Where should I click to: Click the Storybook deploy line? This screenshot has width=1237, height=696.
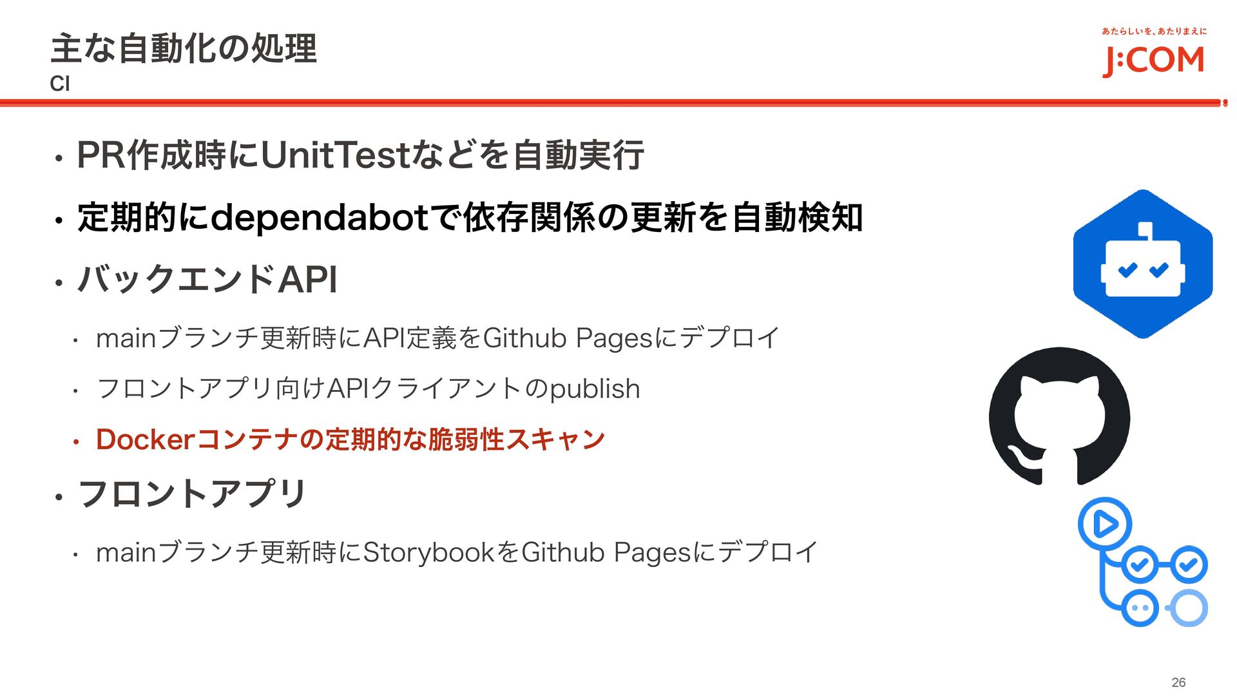click(x=456, y=552)
